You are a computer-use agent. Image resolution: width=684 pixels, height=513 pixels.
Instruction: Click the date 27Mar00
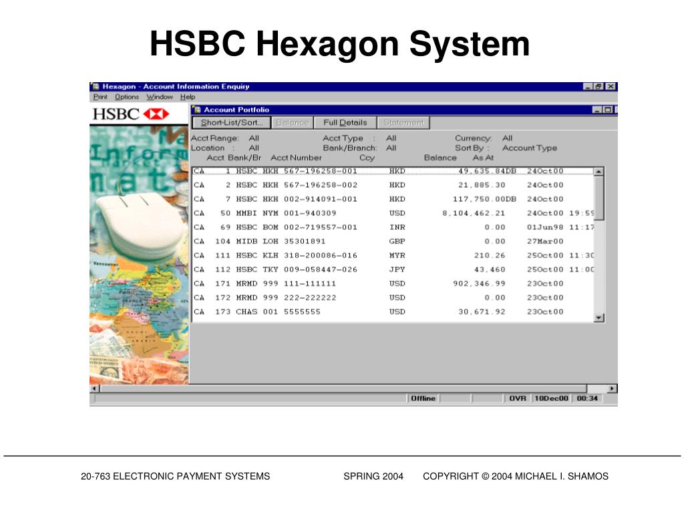(x=545, y=241)
